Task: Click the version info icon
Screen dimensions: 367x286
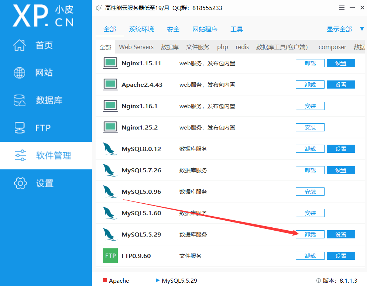Action: coord(318,280)
